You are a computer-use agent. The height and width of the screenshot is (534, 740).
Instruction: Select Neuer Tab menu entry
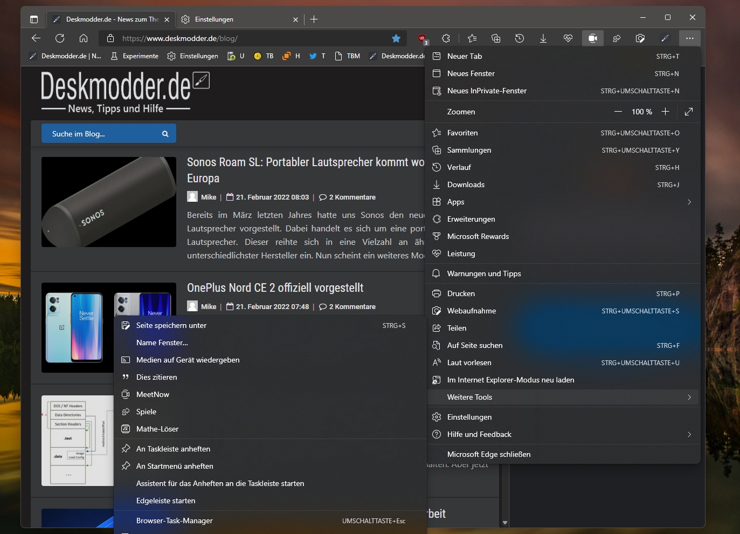tap(563, 56)
